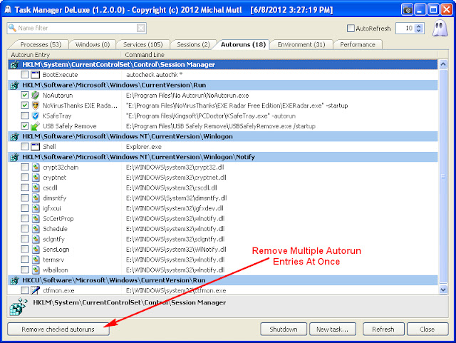
Task: Uncheck the NoVirusThanks EXE Radar checkbox
Action: coord(25,106)
